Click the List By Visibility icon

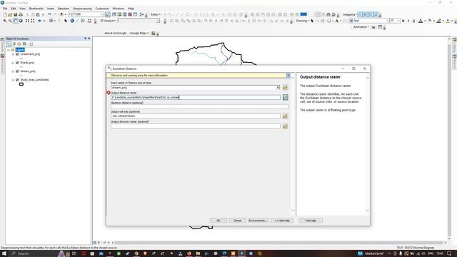tap(19, 44)
